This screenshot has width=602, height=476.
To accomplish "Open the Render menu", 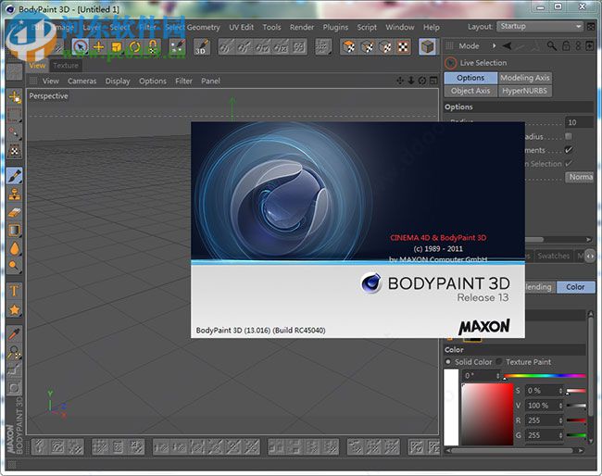I will click(x=302, y=27).
